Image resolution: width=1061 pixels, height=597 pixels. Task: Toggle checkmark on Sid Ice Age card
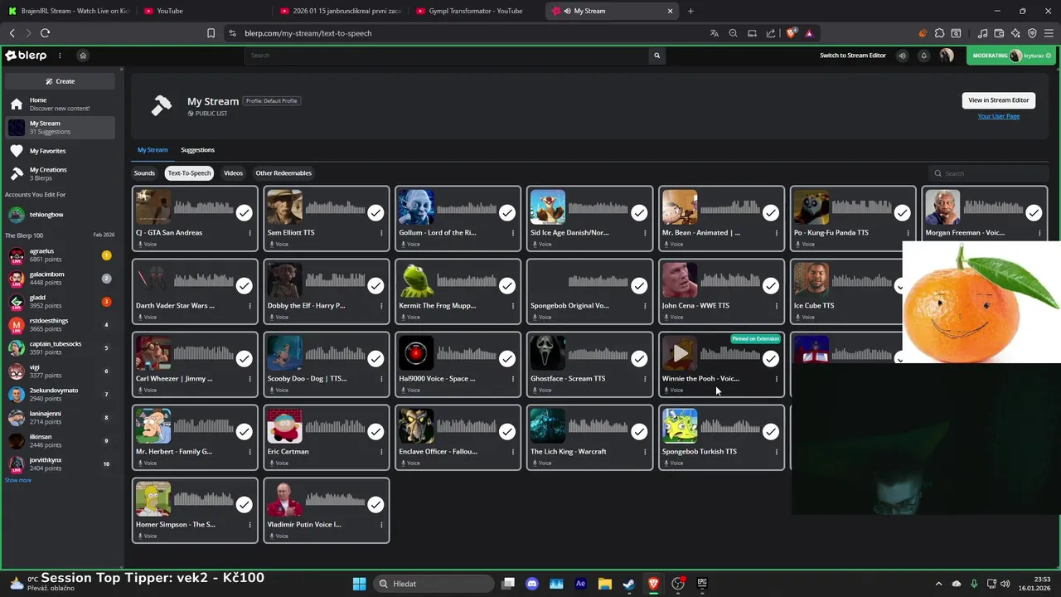[639, 213]
